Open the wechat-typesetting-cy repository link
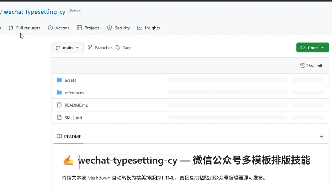This screenshot has width=332, height=189. click(x=34, y=12)
